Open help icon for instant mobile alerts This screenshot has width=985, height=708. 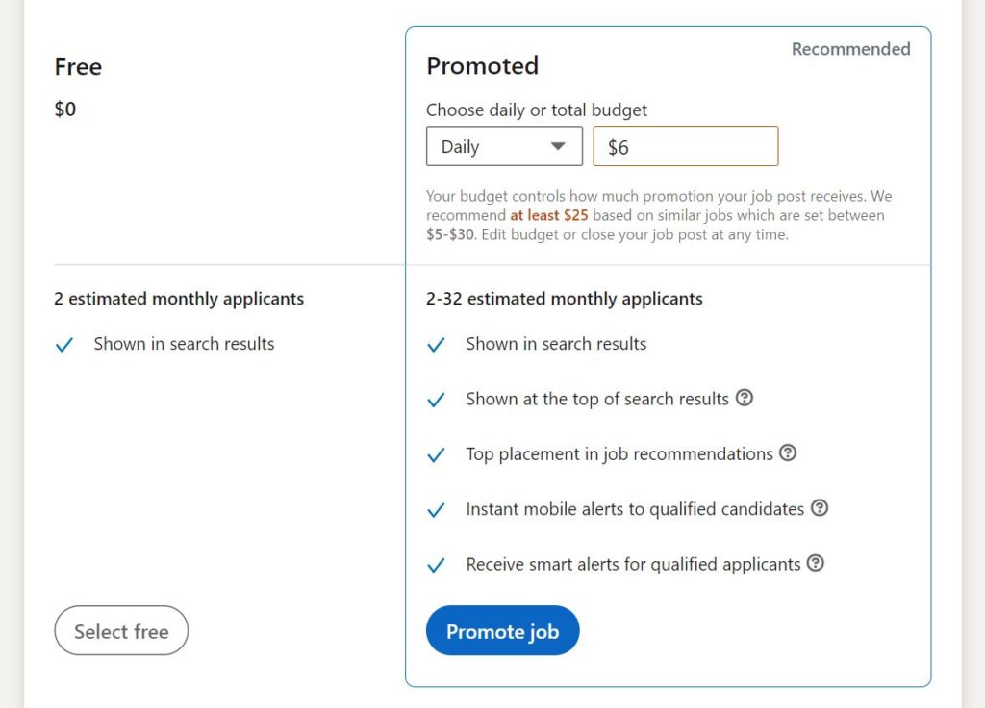coord(820,508)
